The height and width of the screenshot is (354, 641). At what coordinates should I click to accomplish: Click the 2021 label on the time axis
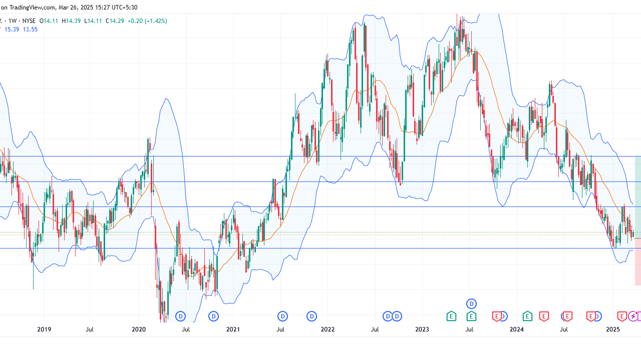point(233,329)
